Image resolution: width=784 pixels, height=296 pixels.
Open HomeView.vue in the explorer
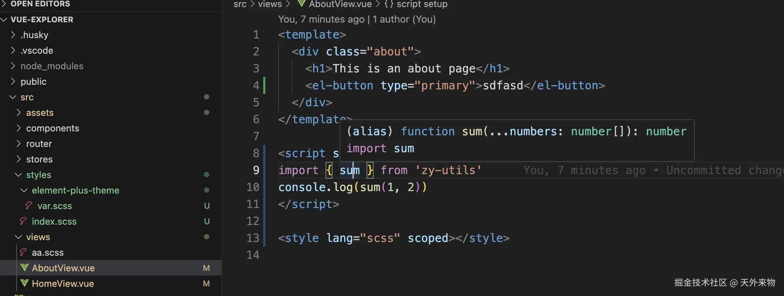63,283
